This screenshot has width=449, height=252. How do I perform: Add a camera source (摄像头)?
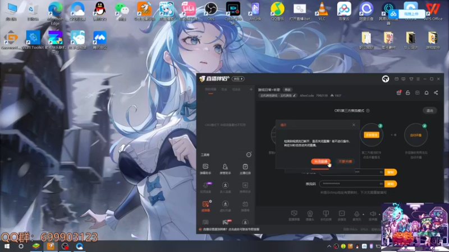point(310,216)
